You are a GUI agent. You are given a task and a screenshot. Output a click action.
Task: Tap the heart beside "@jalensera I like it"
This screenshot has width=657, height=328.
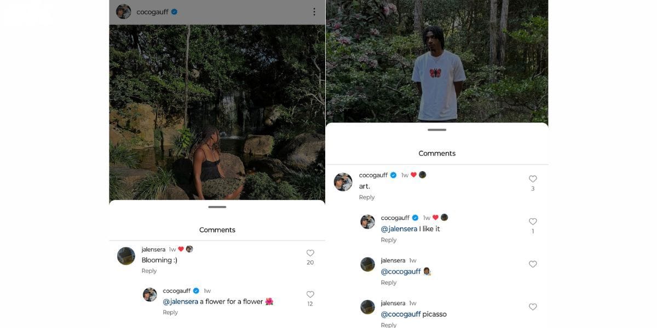pos(533,221)
